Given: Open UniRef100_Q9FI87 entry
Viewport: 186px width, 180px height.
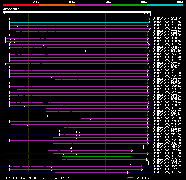Looking at the screenshot, I should (167, 80).
